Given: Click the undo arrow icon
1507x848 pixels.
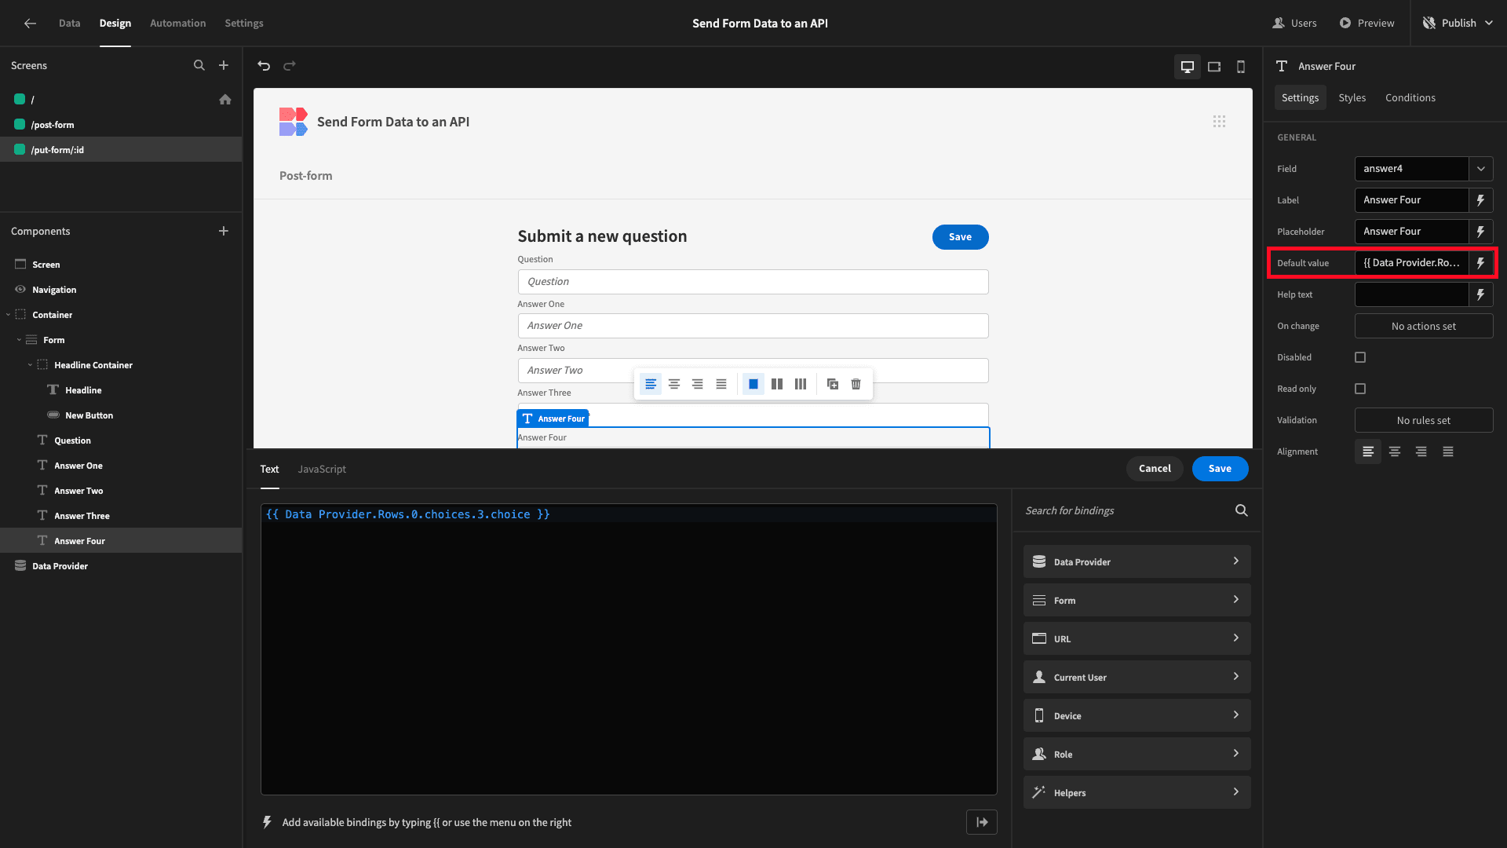Looking at the screenshot, I should point(264,65).
